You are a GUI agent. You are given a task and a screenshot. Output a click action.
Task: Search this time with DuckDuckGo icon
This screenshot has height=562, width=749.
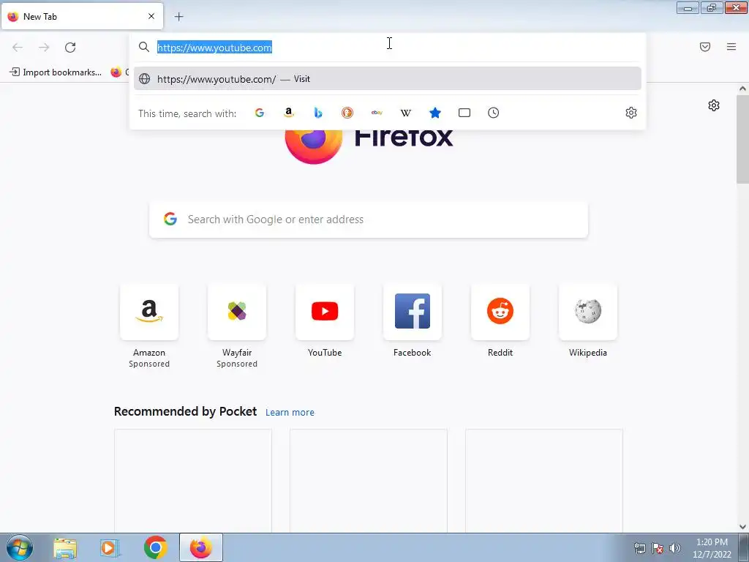coord(347,113)
